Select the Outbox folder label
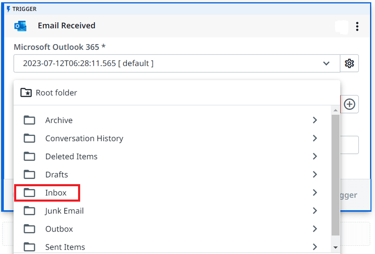 click(x=59, y=229)
